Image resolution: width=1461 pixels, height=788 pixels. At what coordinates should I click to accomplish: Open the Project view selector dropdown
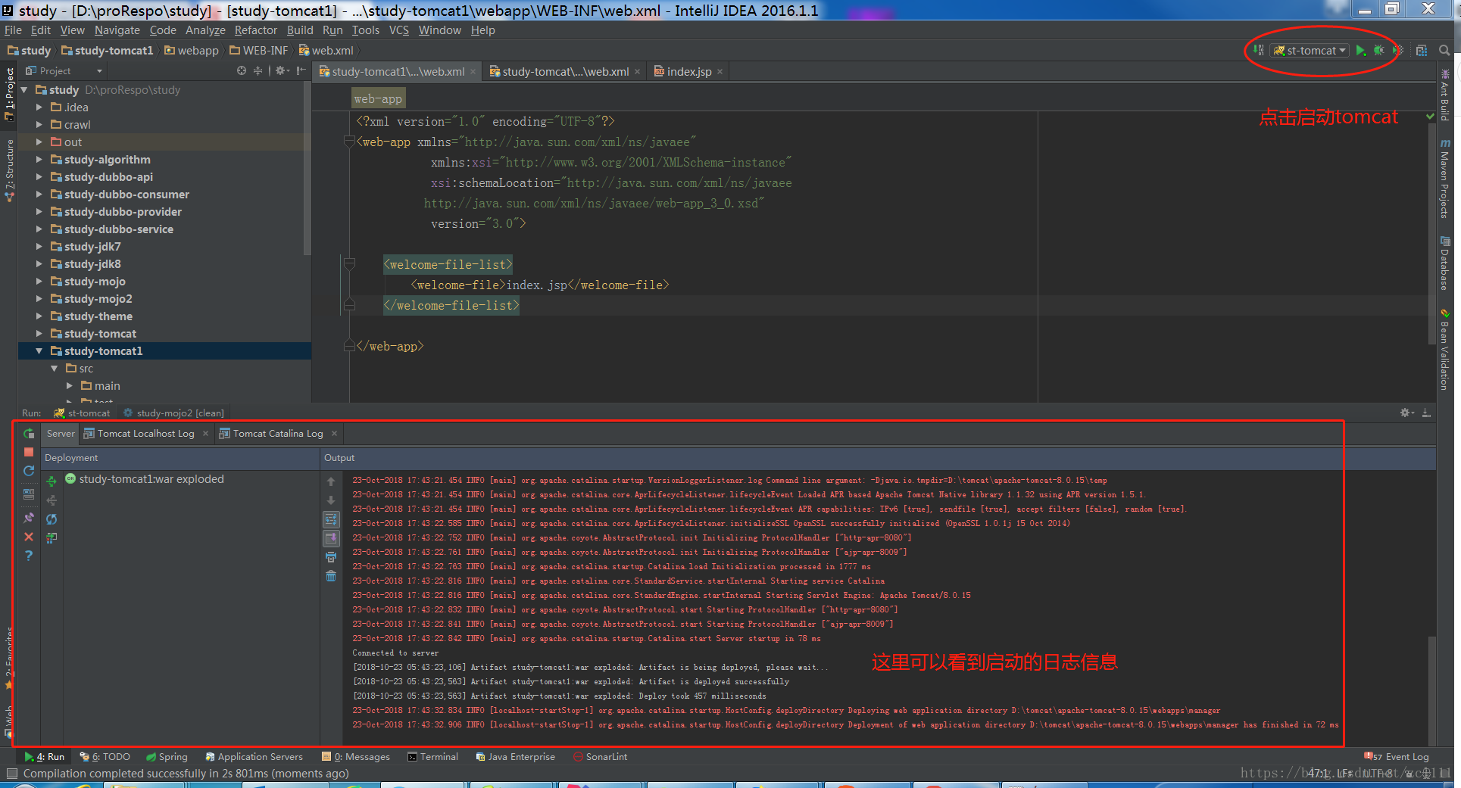[64, 70]
